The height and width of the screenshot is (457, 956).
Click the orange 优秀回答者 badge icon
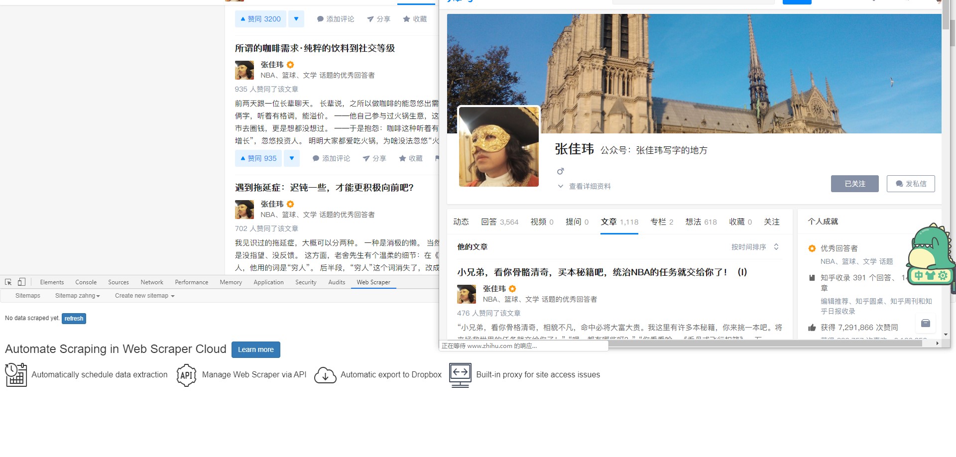pyautogui.click(x=812, y=248)
